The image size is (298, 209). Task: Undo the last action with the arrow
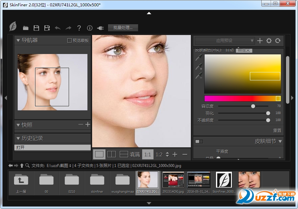coord(58,28)
